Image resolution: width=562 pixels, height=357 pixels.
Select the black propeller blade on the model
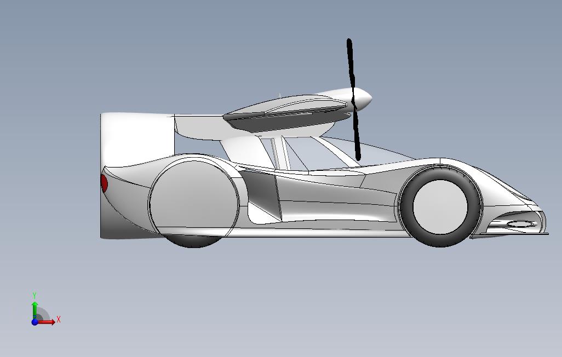353,99
